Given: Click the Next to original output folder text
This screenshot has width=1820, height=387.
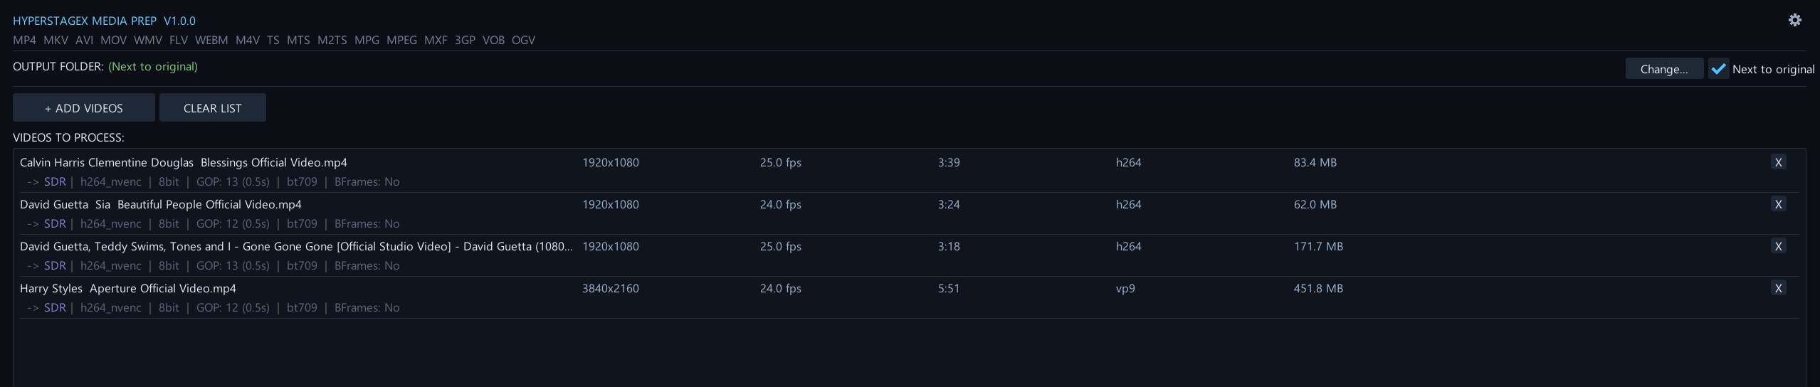Looking at the screenshot, I should (153, 67).
